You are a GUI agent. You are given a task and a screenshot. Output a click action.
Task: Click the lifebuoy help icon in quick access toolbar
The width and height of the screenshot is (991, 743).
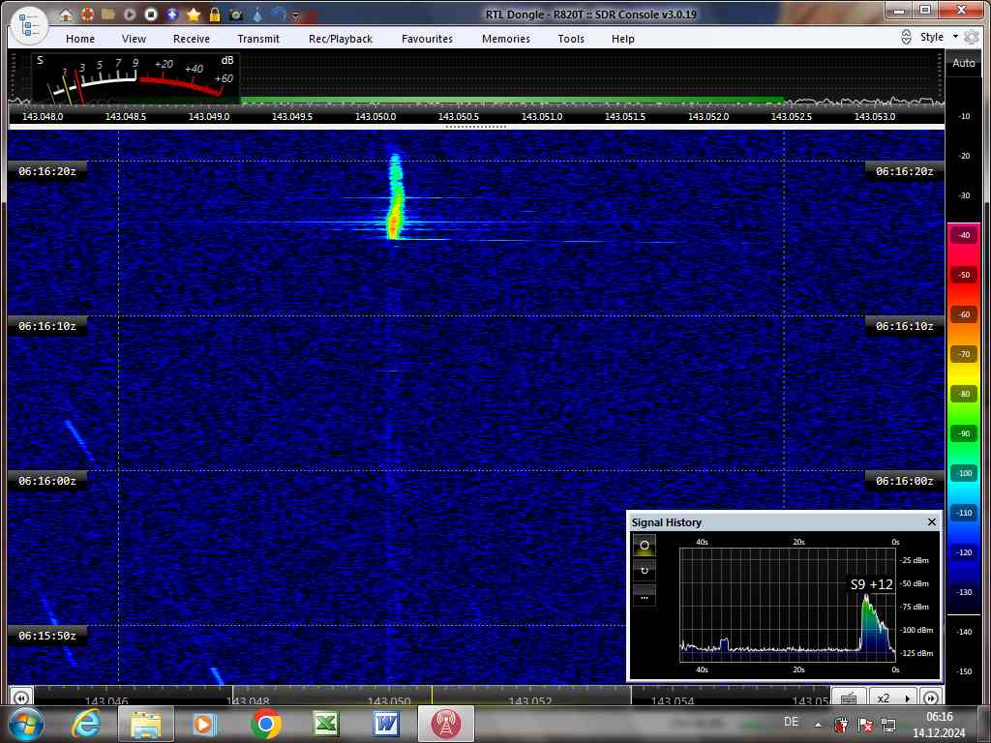[x=87, y=14]
